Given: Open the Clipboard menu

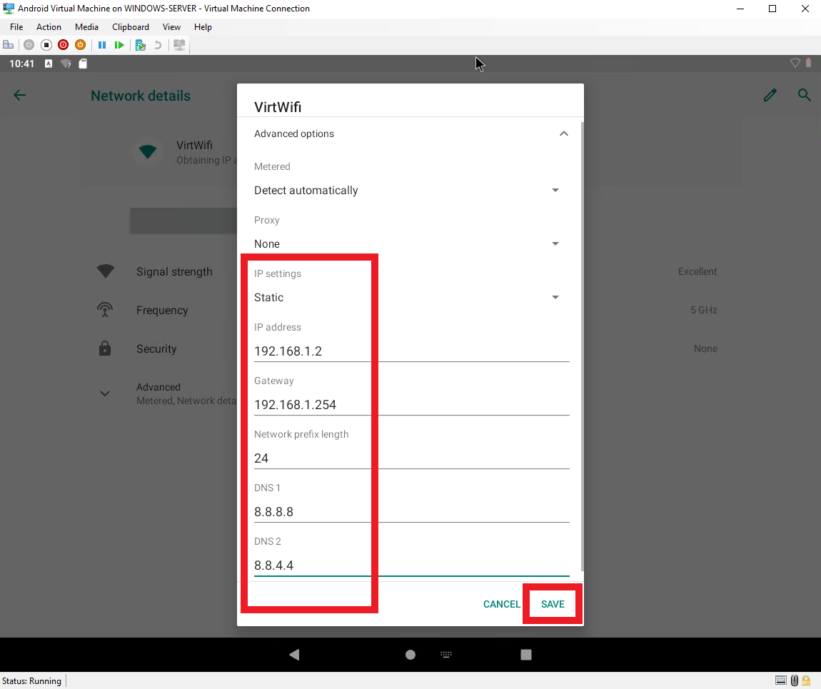Looking at the screenshot, I should tap(131, 26).
